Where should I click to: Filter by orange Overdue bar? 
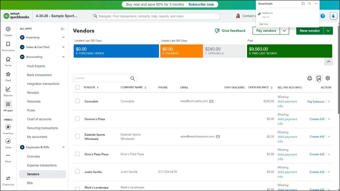[182, 51]
